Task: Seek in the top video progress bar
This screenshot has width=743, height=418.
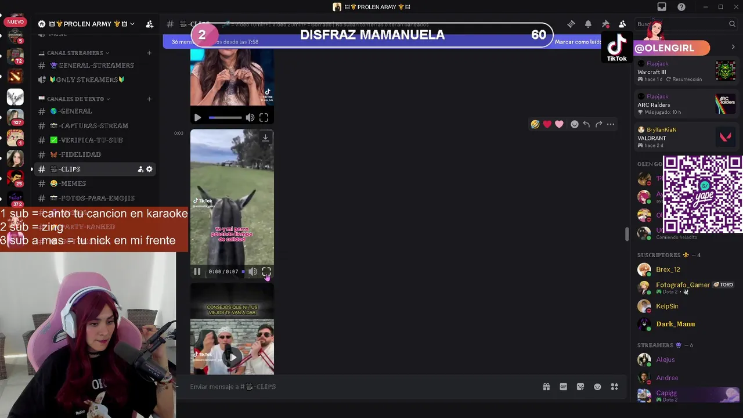Action: point(225,117)
